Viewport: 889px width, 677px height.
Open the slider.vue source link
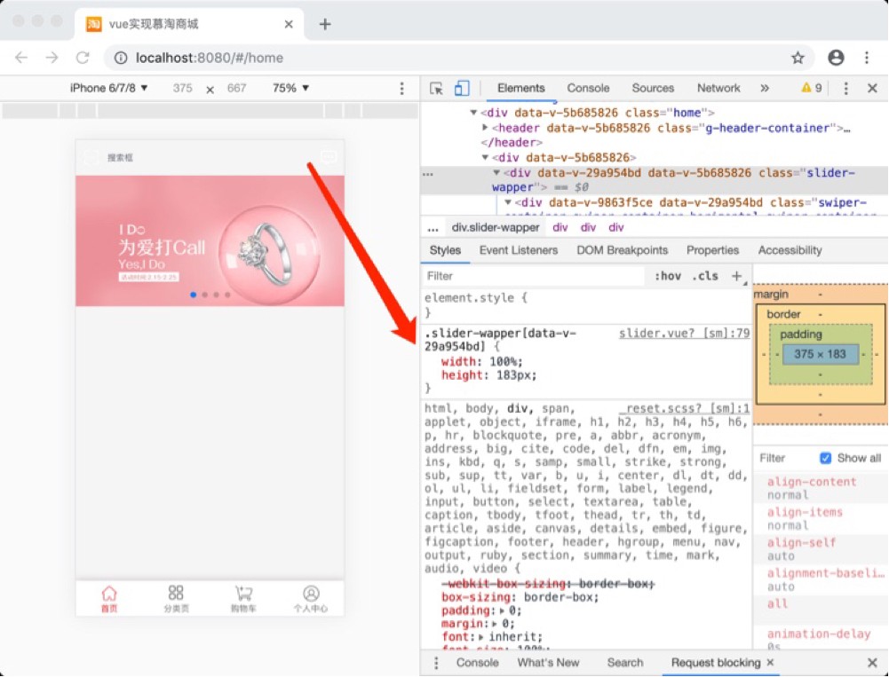coord(685,333)
